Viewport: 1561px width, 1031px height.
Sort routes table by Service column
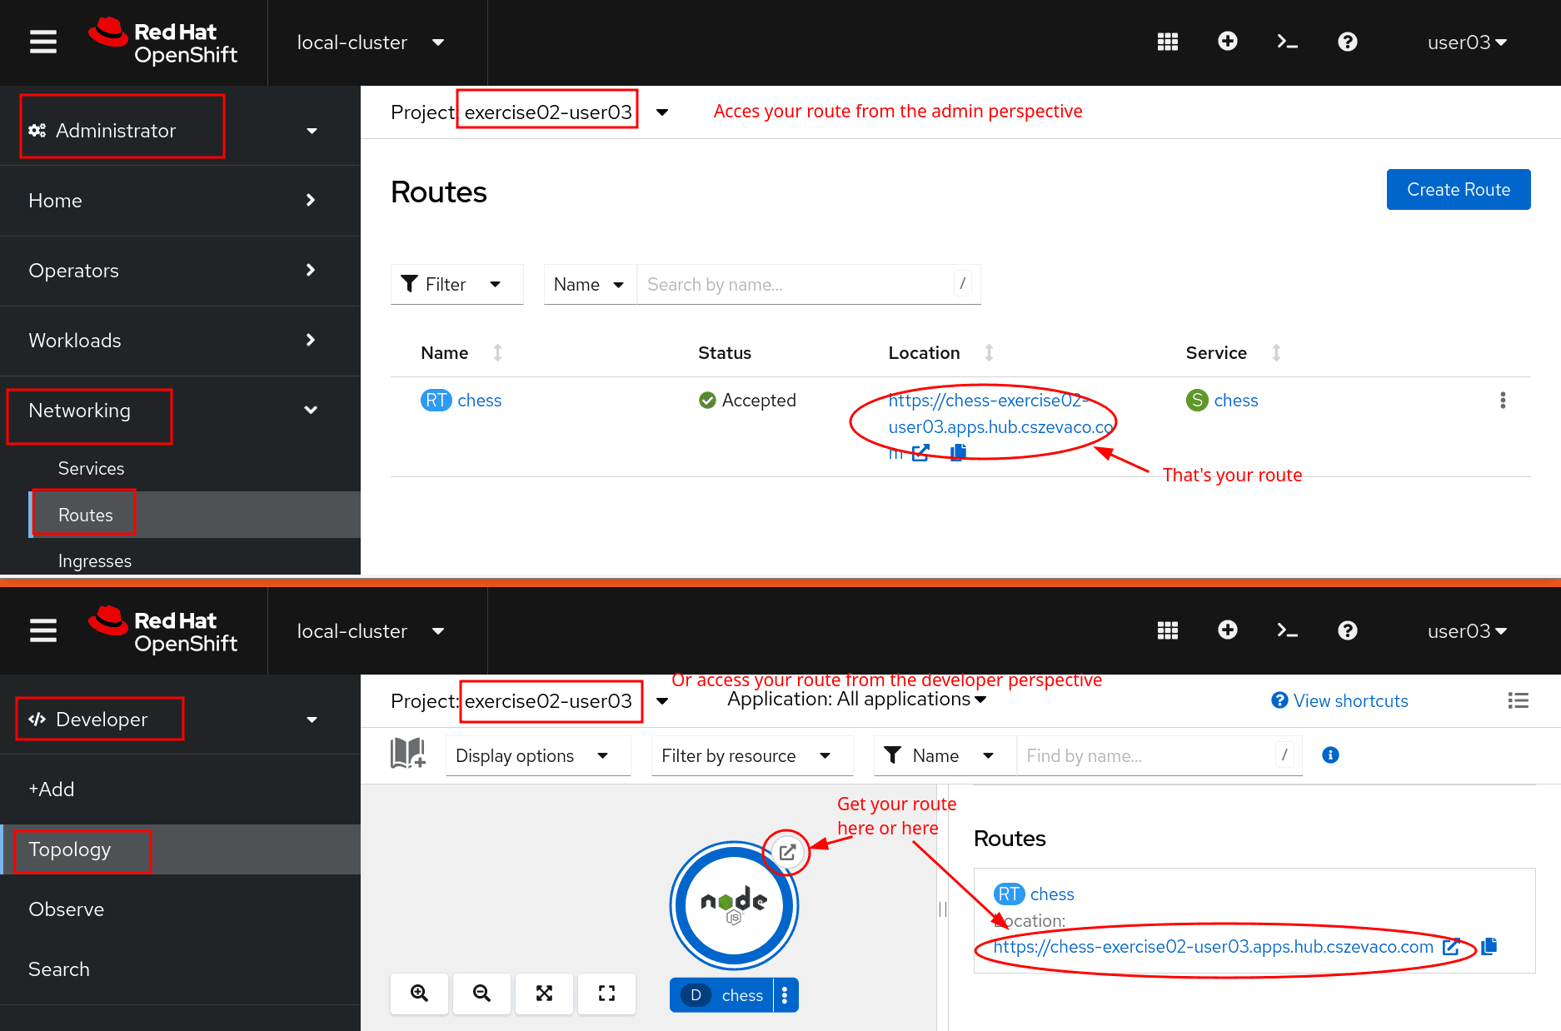coord(1276,353)
